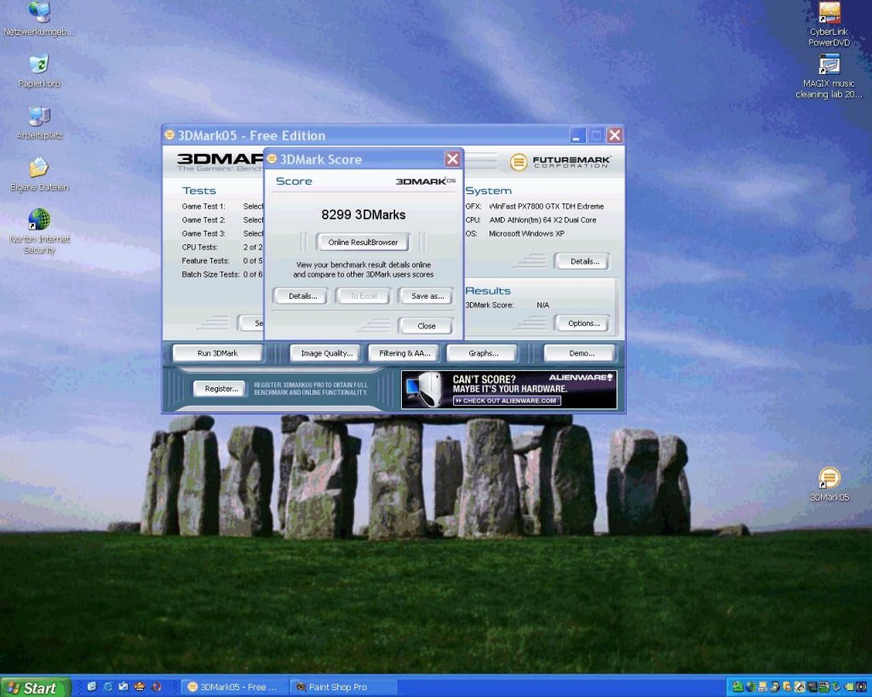Click the Register... button

coord(221,389)
